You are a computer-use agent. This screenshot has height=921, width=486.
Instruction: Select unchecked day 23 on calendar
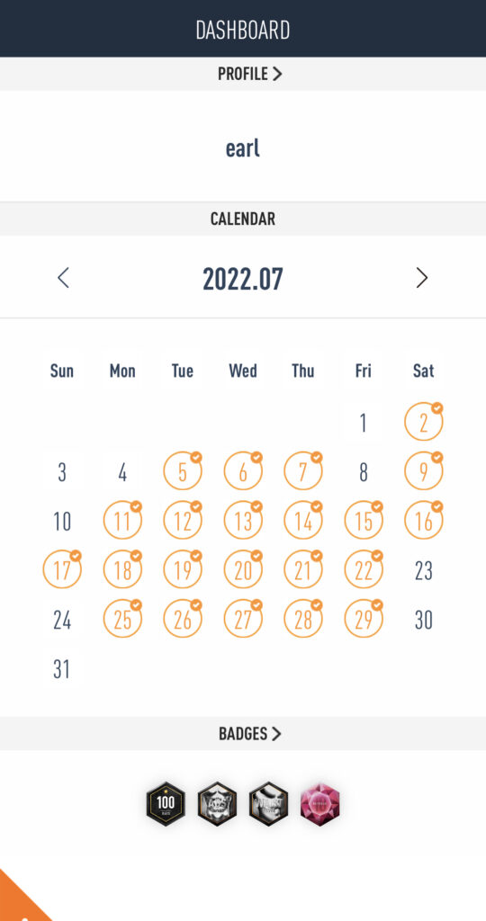424,570
